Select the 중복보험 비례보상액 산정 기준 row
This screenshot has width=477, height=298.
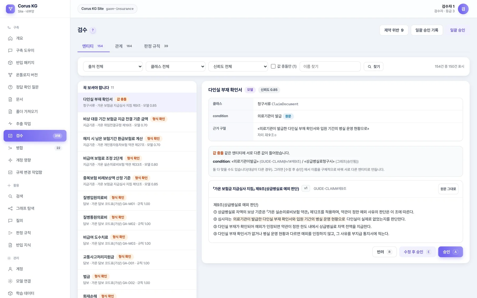tap(137, 181)
